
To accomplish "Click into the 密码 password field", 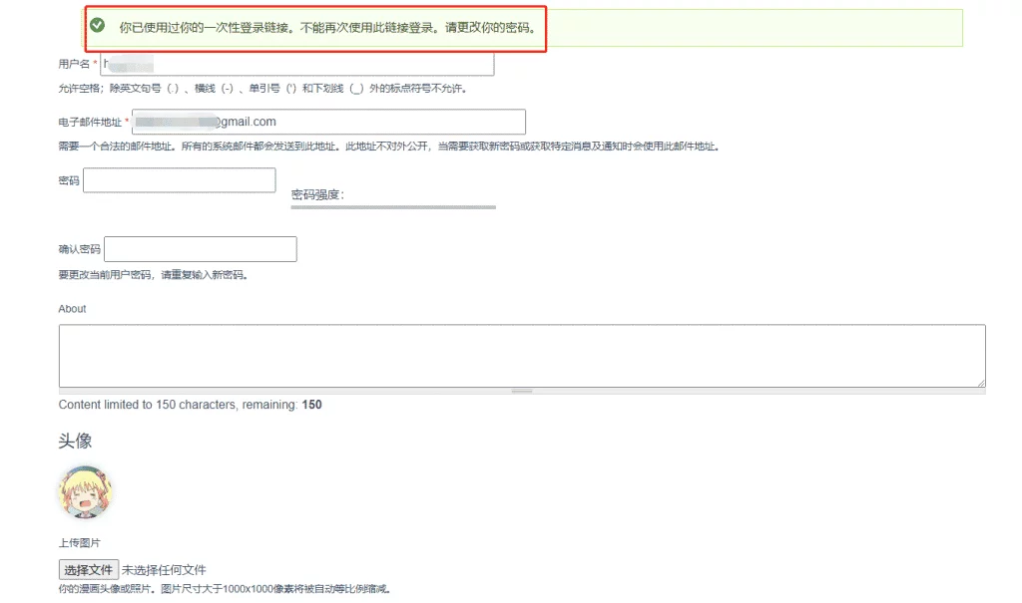I will click(x=179, y=180).
